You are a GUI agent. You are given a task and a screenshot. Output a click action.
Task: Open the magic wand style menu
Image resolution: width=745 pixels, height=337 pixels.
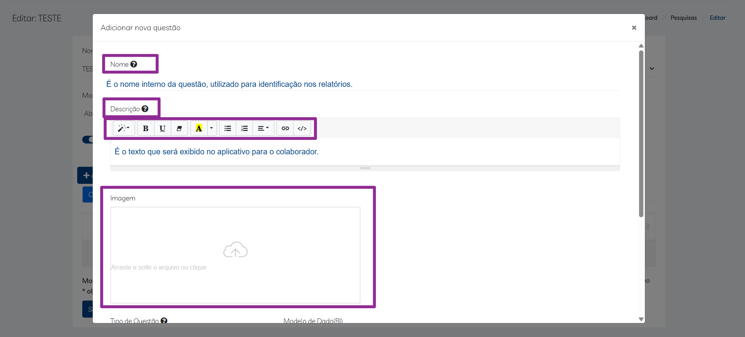(x=124, y=128)
